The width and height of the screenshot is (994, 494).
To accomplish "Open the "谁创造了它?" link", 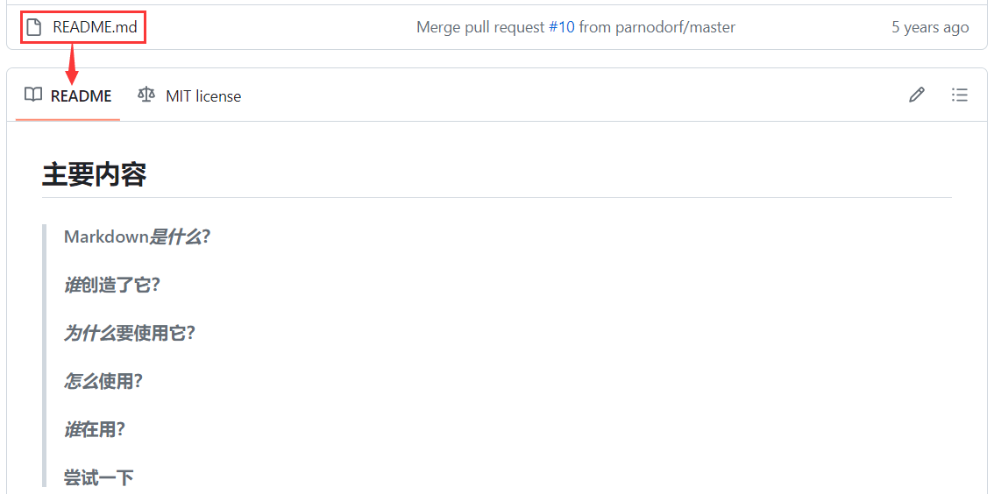I will click(112, 285).
